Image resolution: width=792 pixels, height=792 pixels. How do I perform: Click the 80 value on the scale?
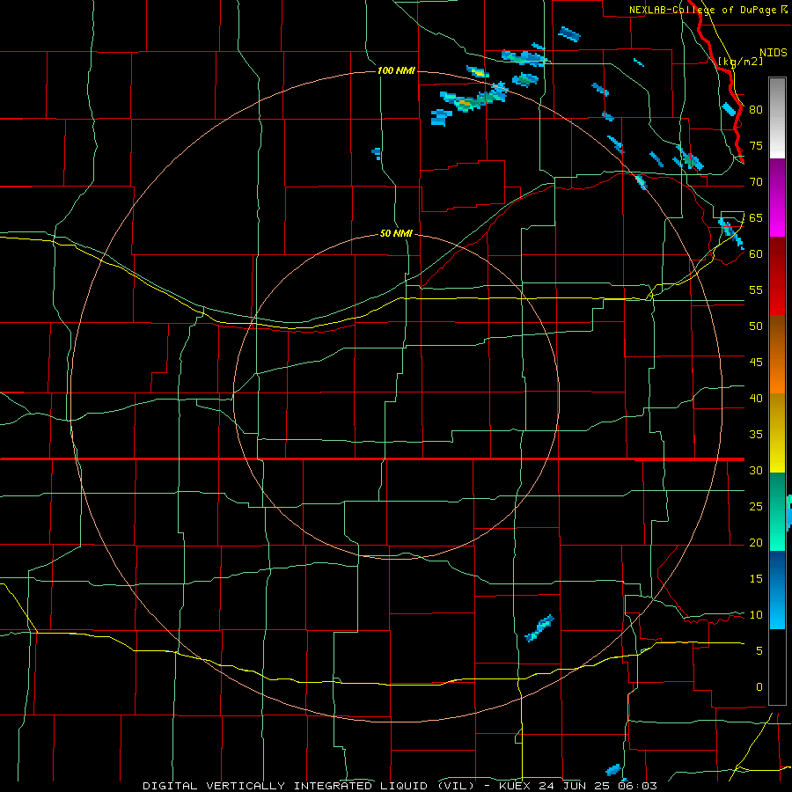(x=756, y=110)
